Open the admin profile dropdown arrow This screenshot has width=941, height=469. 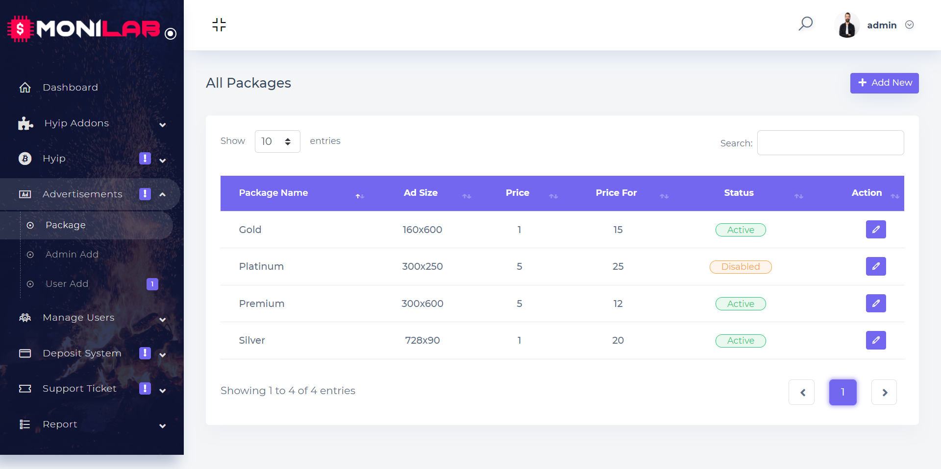click(x=910, y=25)
